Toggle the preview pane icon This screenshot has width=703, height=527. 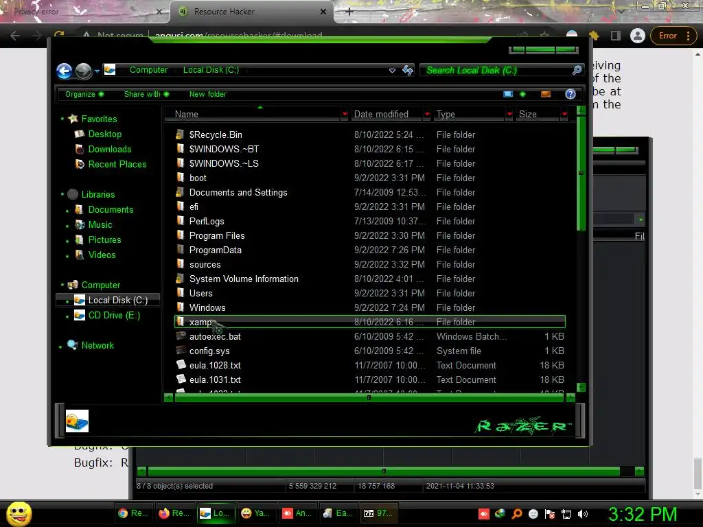click(546, 94)
